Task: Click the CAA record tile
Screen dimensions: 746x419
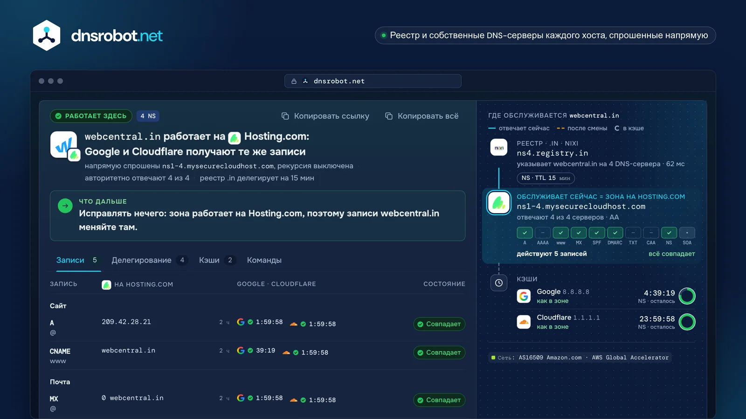Action: pos(651,233)
